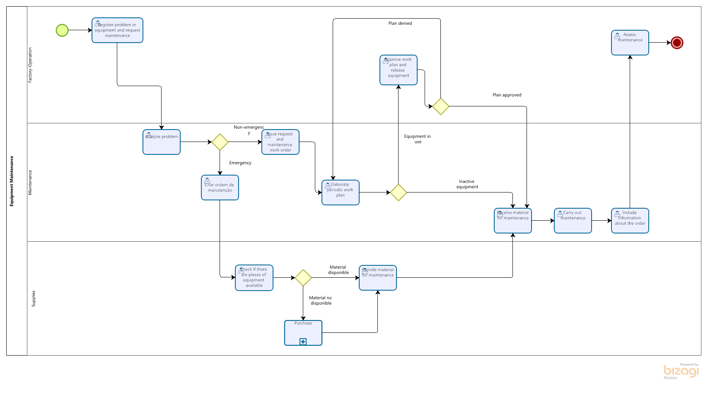The width and height of the screenshot is (708, 409).
Task: Select the material availability gateway diamond
Action: 303,278
